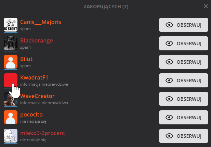Open WaveCreator's avatar picture
The image size is (211, 147).
11,99
